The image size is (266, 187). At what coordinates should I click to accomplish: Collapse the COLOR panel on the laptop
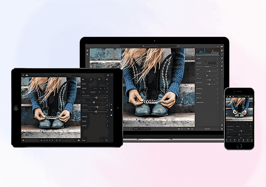click(x=217, y=63)
